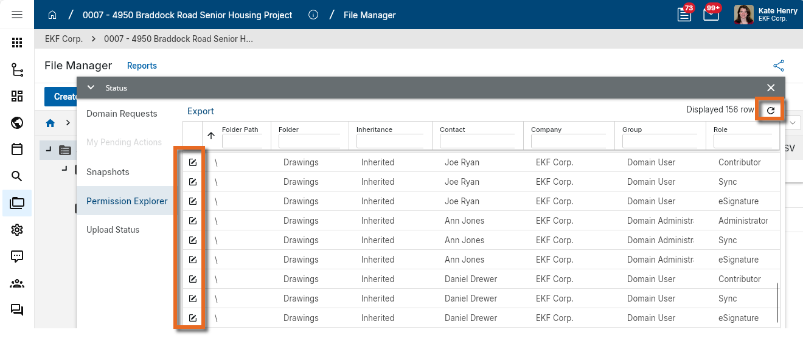Collapse the Status panel chevron
The height and width of the screenshot is (338, 803).
coord(91,88)
